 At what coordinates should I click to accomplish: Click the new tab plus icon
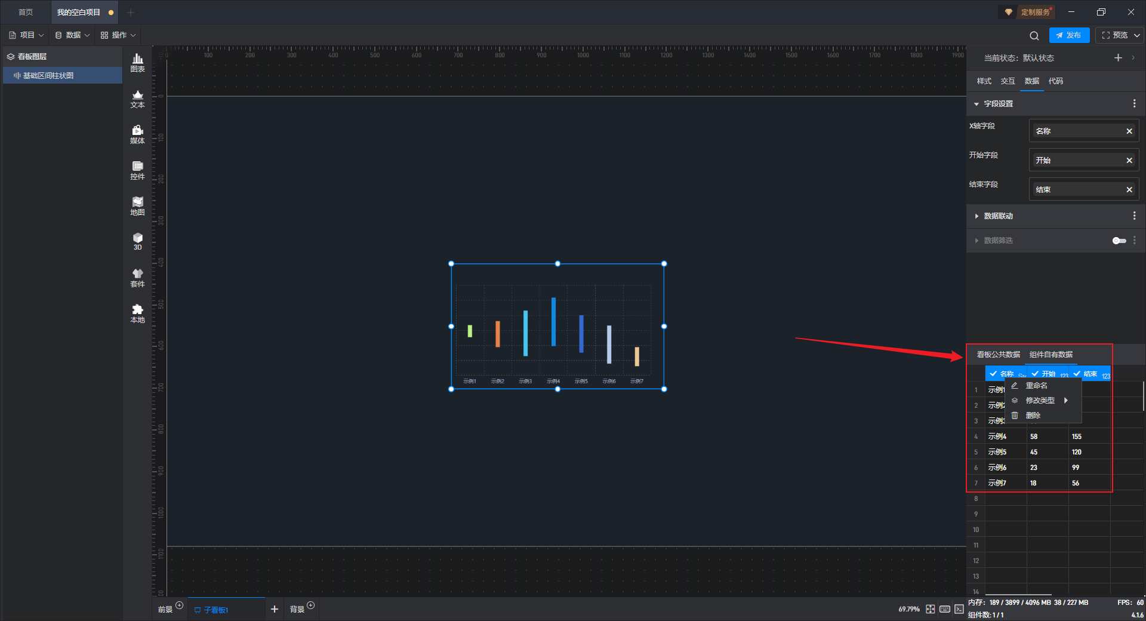(131, 12)
